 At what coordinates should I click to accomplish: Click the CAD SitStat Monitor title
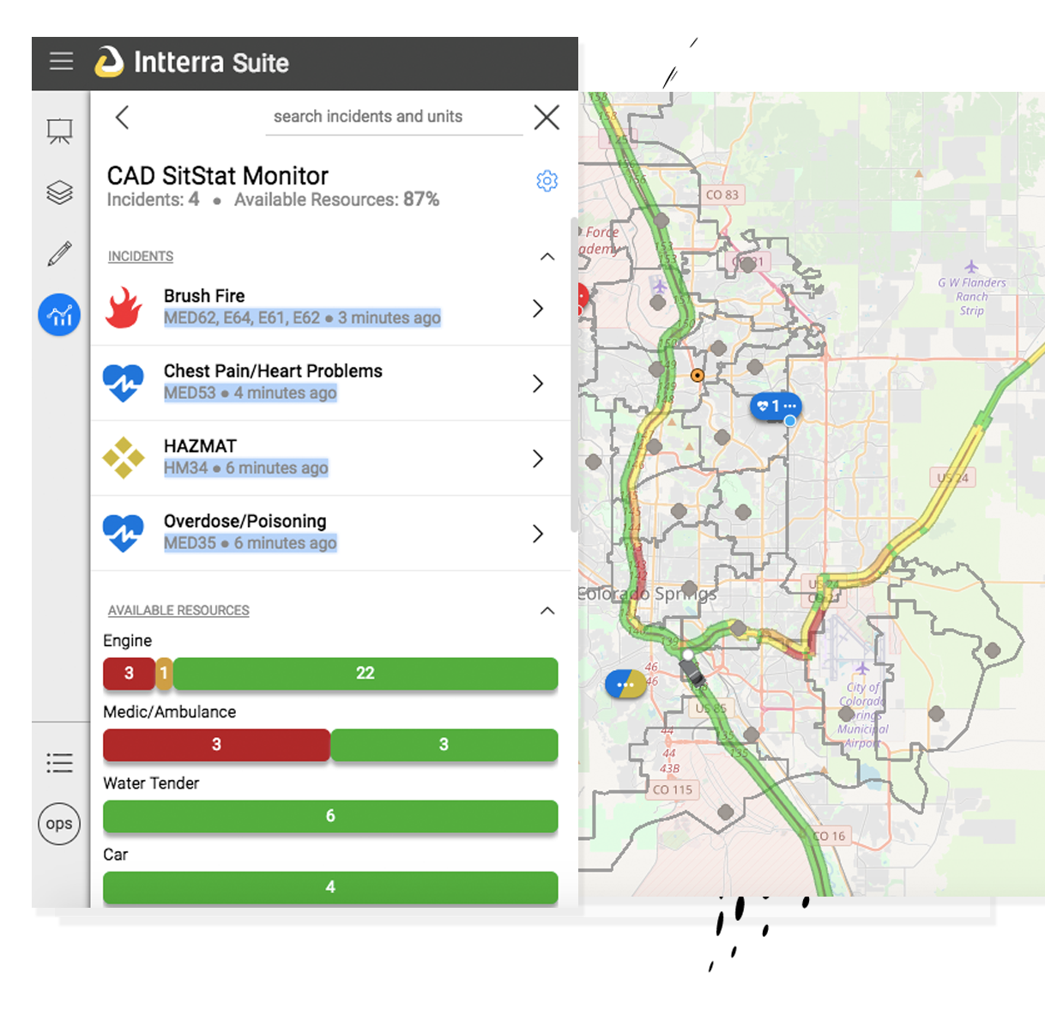point(218,176)
